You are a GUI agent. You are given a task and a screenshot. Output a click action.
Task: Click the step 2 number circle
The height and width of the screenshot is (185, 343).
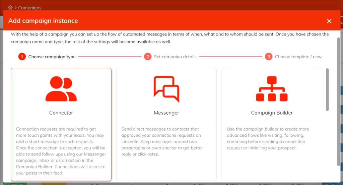[148, 57]
